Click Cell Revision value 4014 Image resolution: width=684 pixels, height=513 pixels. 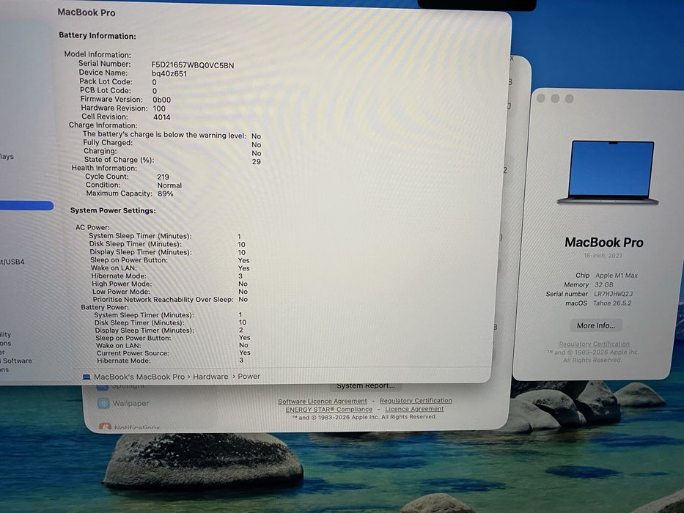(162, 117)
